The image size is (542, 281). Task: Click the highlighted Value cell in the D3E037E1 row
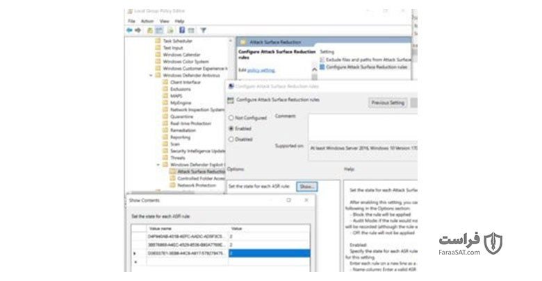tap(270, 253)
